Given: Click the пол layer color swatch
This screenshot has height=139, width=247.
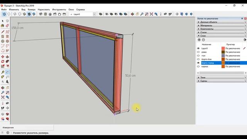Looking at the screenshot, I should click(x=223, y=56).
